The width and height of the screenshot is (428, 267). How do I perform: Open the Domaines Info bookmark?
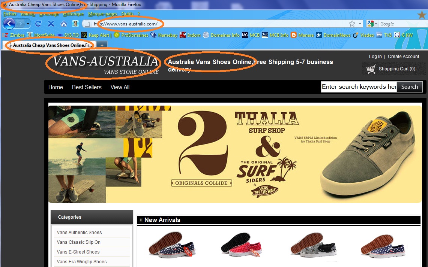coord(221,35)
